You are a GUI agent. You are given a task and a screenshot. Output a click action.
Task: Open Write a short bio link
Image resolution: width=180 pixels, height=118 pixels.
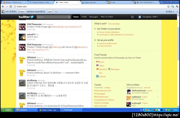click(x=105, y=46)
